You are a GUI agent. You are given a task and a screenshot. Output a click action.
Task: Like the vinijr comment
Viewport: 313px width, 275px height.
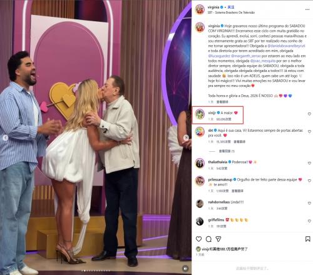[309, 114]
